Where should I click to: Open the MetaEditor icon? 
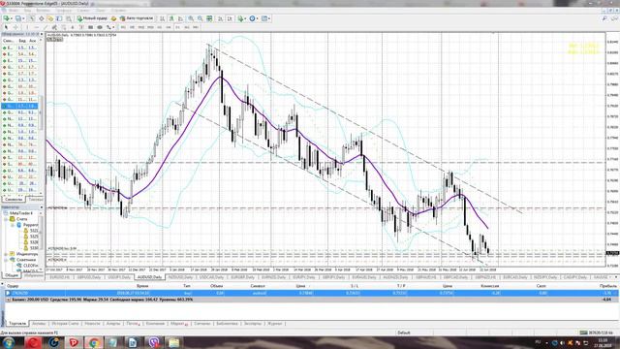(114, 18)
